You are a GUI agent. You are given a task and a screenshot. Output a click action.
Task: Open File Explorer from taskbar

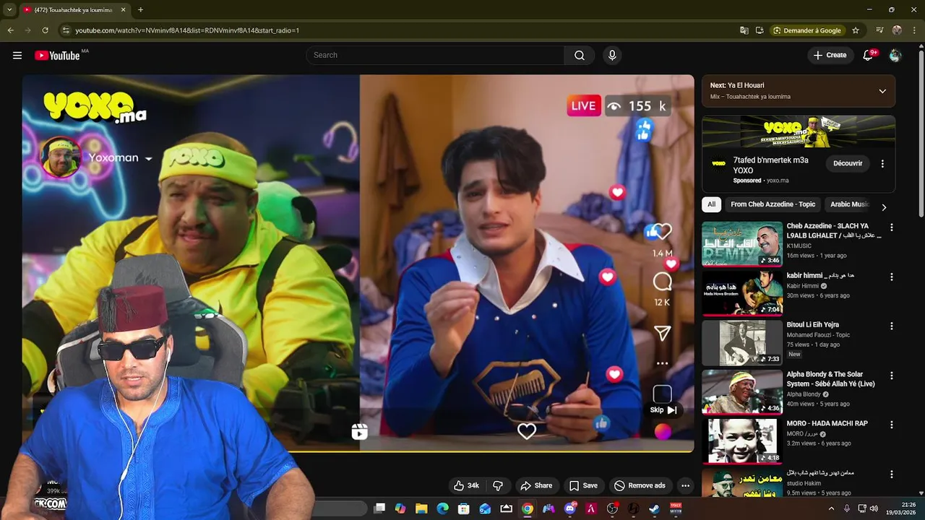click(x=421, y=508)
